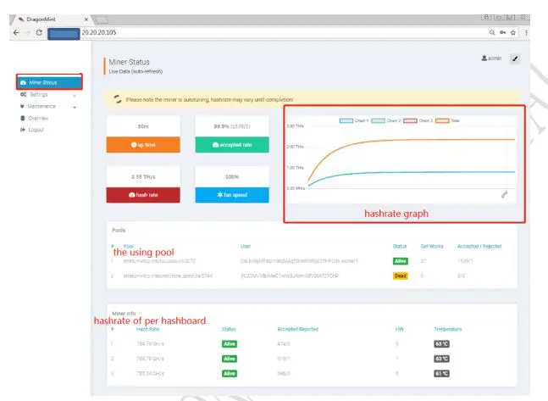Click the admin user label
This screenshot has width=548, height=401.
[491, 58]
